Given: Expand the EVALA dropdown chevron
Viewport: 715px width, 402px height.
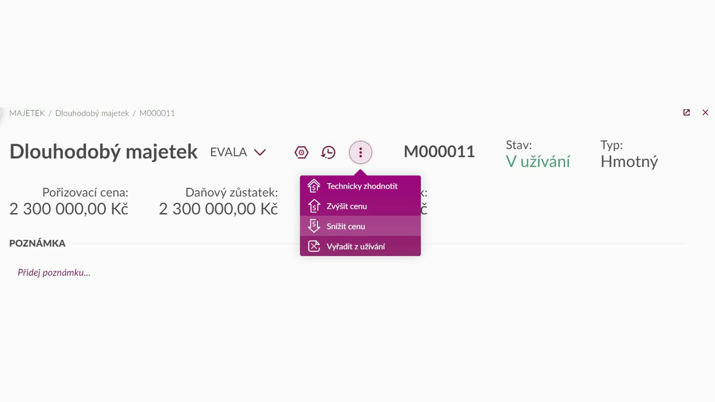Looking at the screenshot, I should click(x=260, y=152).
